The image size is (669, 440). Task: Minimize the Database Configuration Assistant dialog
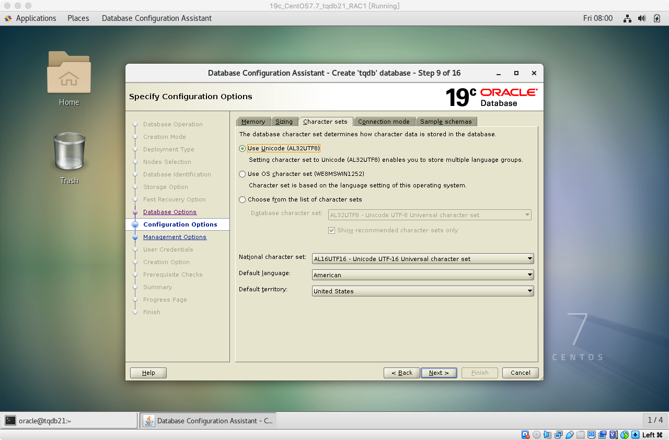point(498,73)
